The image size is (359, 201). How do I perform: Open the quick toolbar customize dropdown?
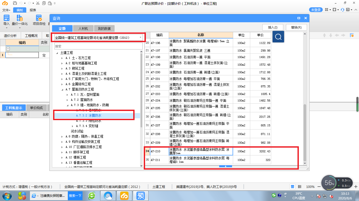point(54,3)
